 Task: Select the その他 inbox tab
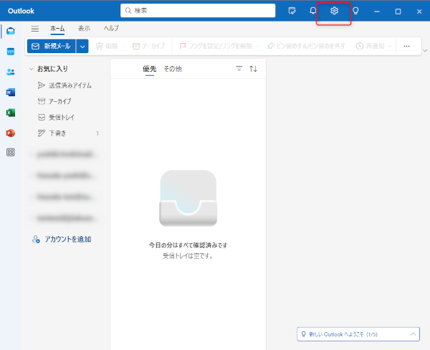(x=172, y=69)
